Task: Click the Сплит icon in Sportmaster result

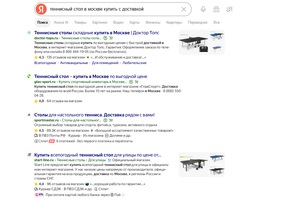Action: pyautogui.click(x=36, y=141)
